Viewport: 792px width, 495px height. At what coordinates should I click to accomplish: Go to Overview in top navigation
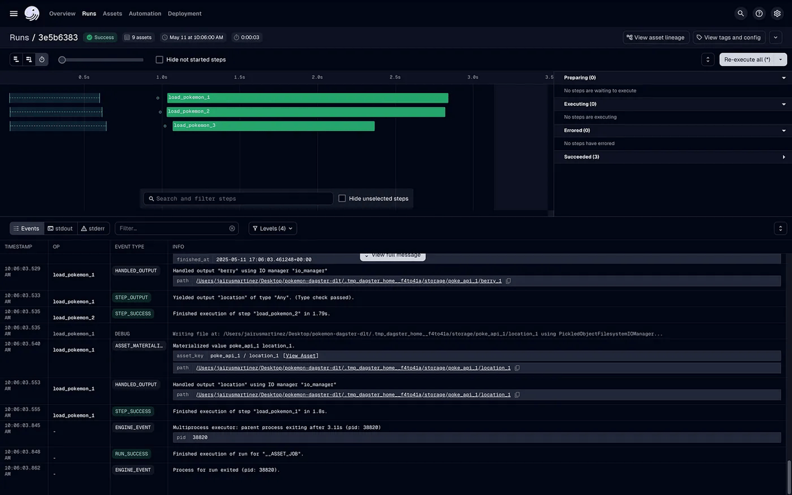pyautogui.click(x=62, y=14)
